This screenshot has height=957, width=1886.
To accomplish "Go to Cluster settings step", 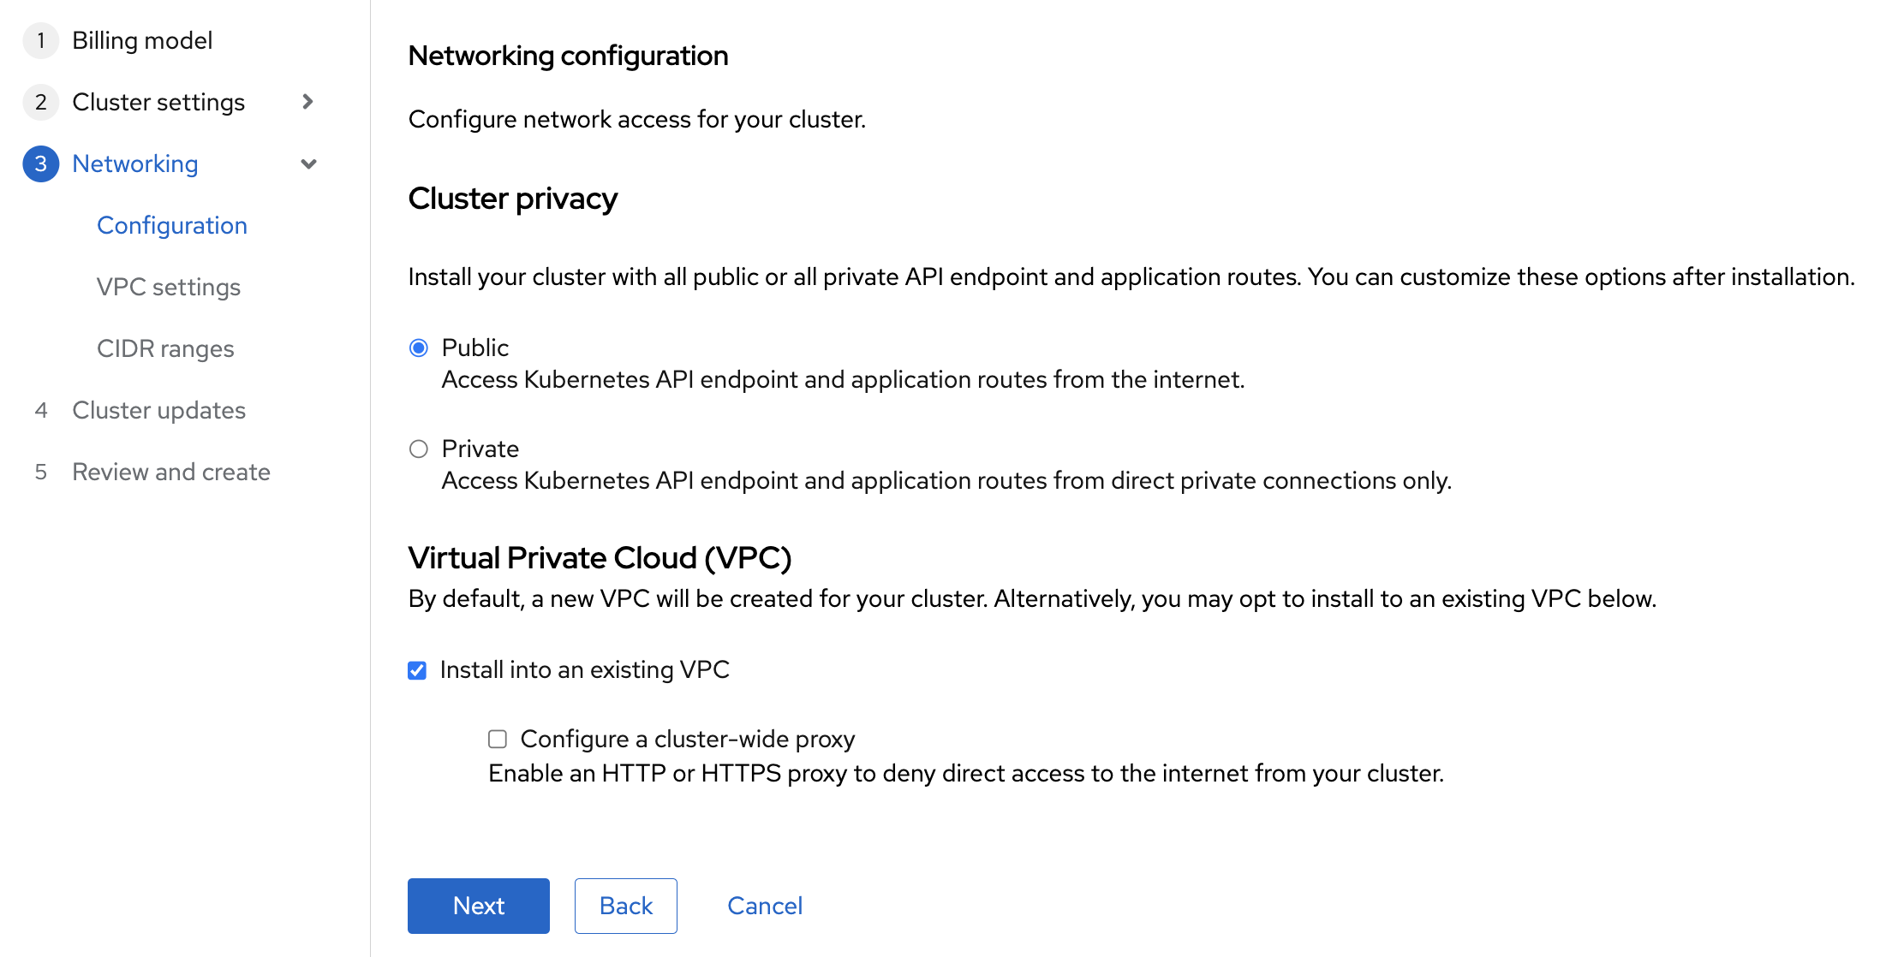I will 158,102.
